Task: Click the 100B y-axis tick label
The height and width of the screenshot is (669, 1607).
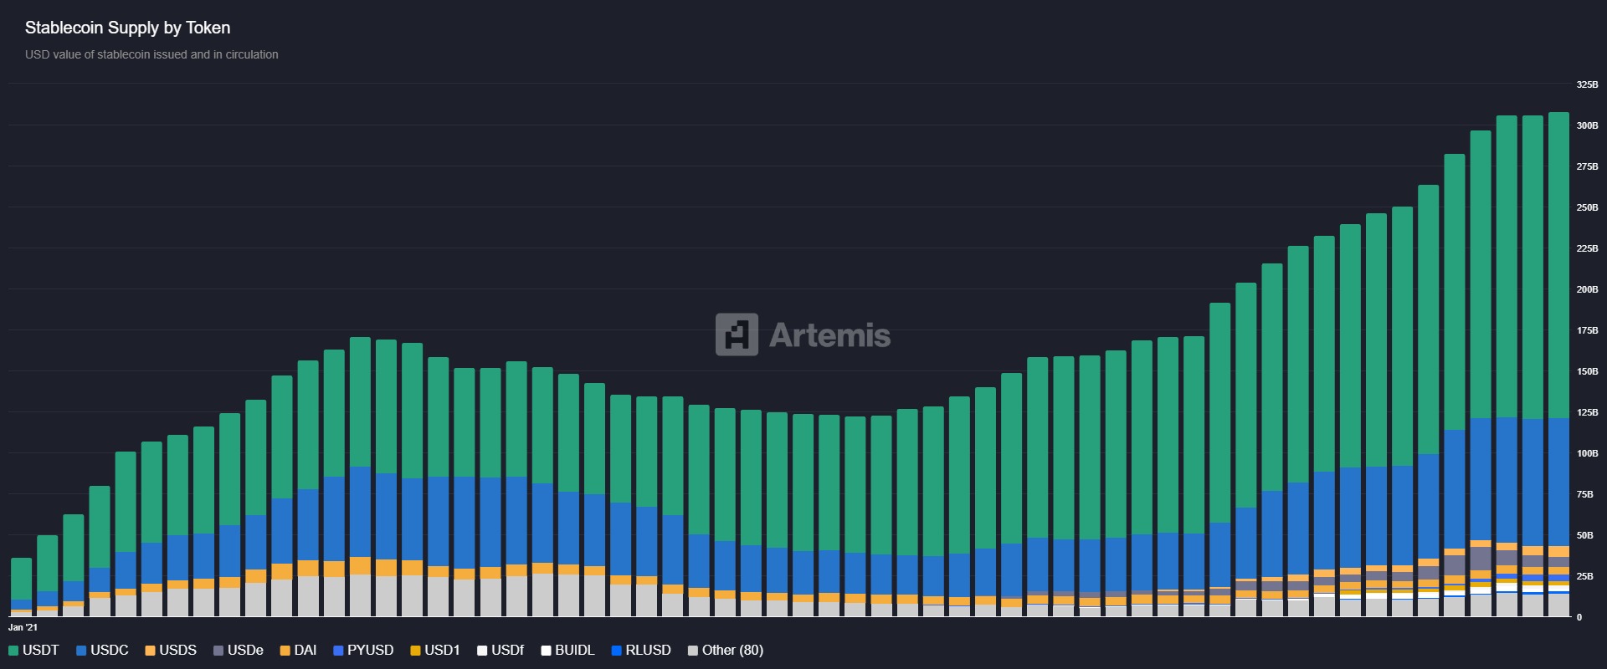Action: pyautogui.click(x=1587, y=453)
